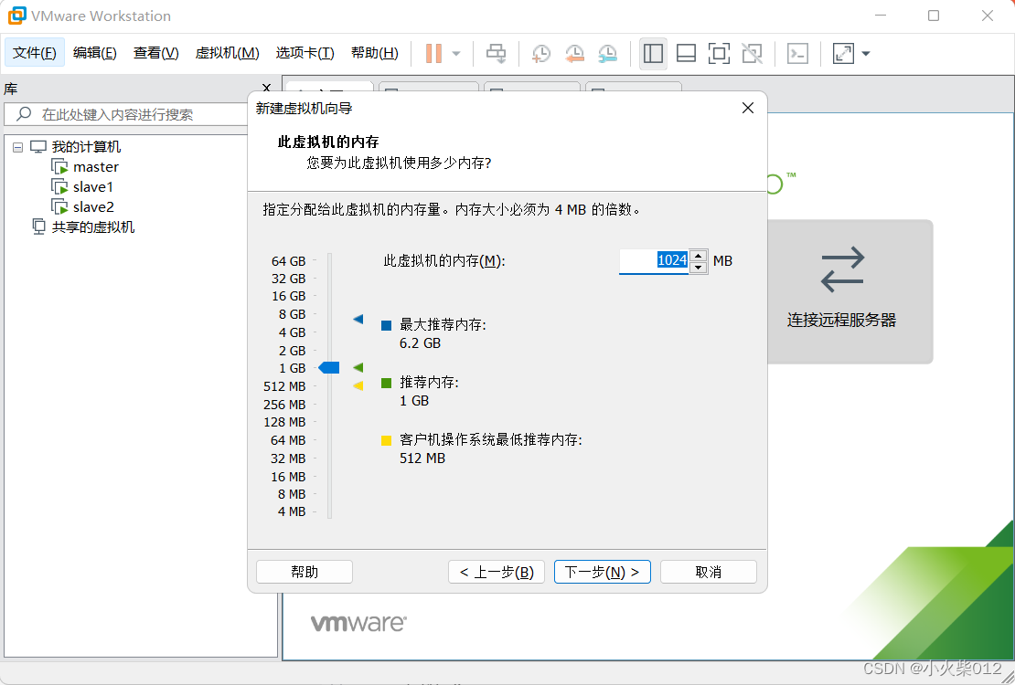Click the running VM icon beside slave2

point(59,207)
